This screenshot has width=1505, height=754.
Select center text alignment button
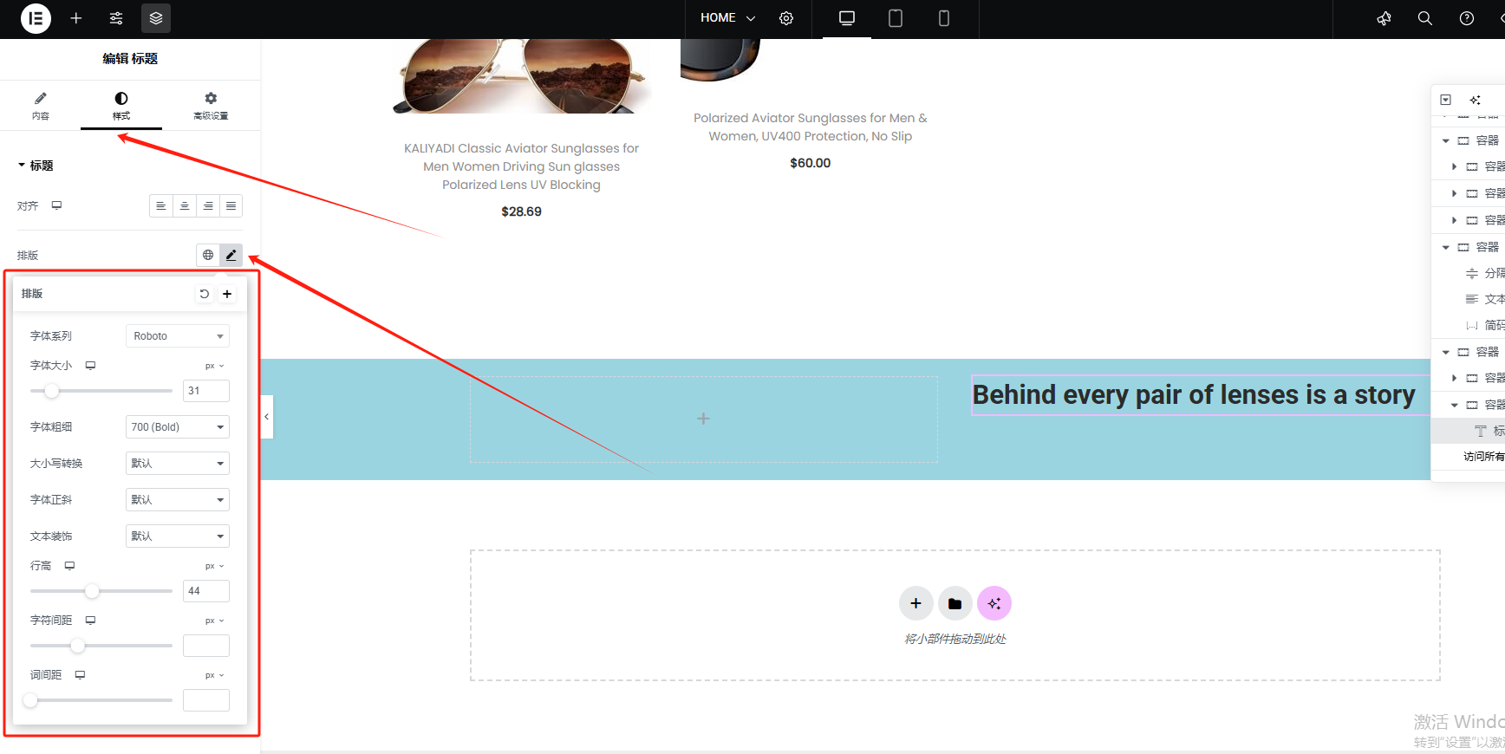tap(185, 206)
